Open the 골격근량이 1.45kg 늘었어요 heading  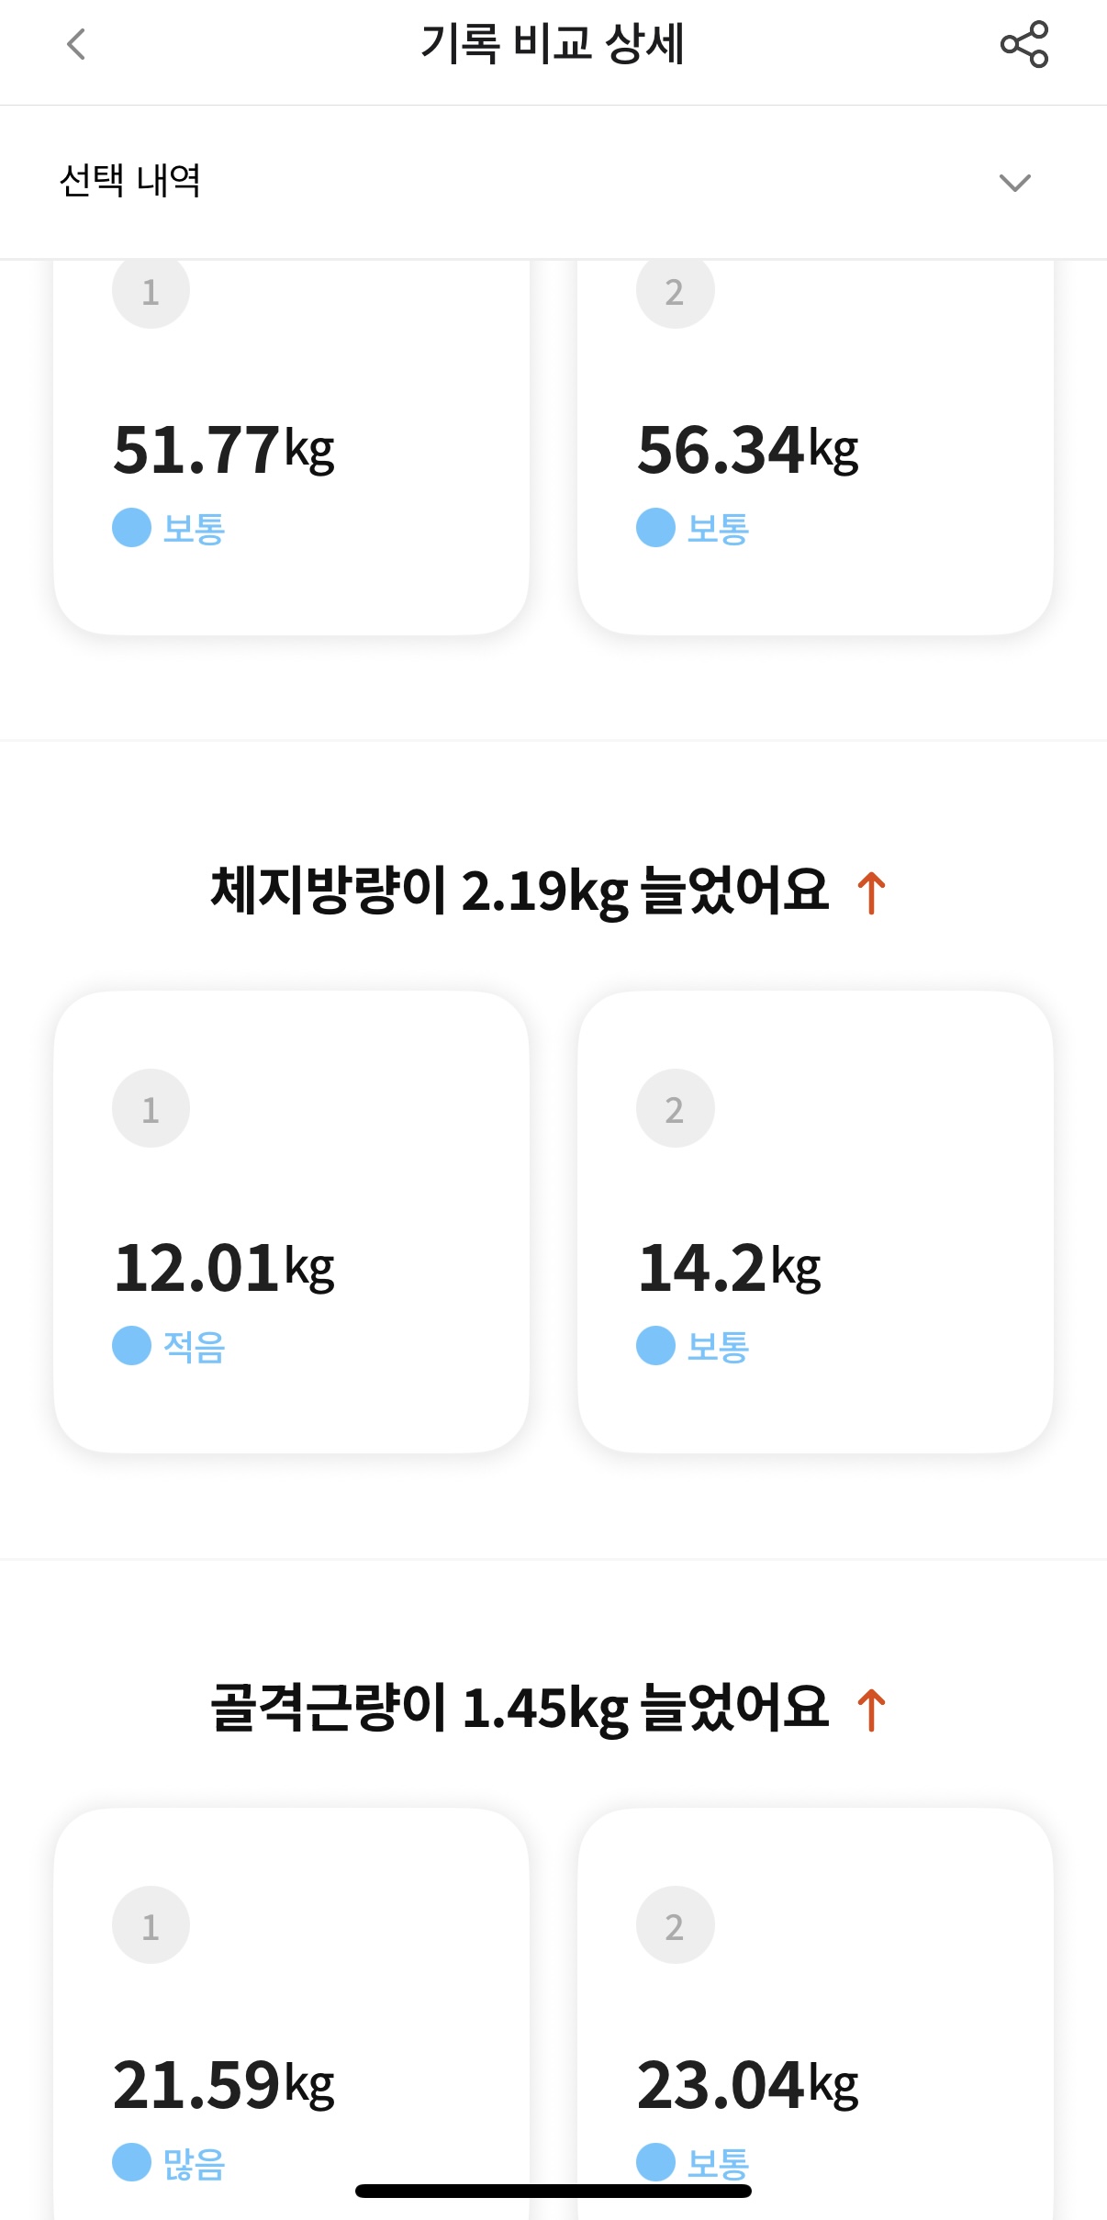pyautogui.click(x=520, y=1708)
